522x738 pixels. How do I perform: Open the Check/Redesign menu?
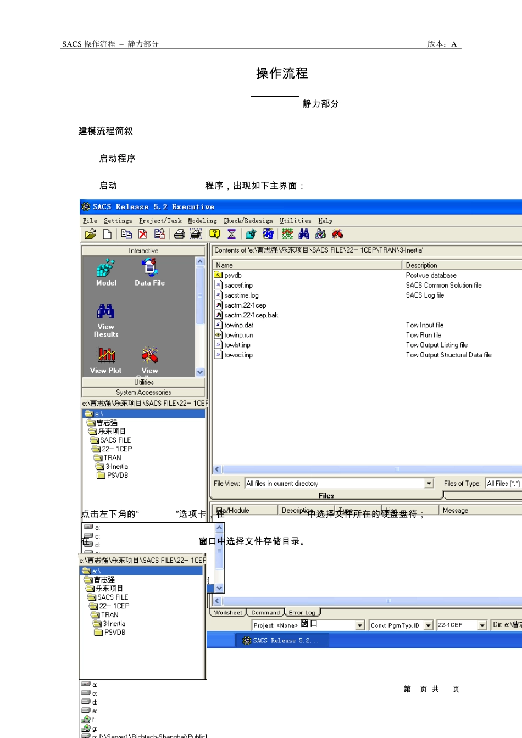248,221
